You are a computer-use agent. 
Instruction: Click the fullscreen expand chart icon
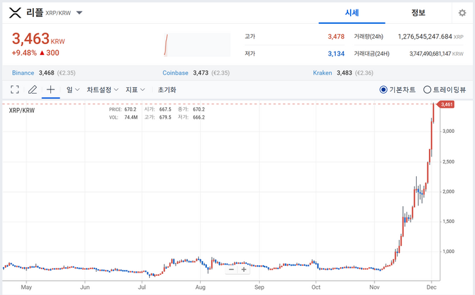click(x=14, y=90)
